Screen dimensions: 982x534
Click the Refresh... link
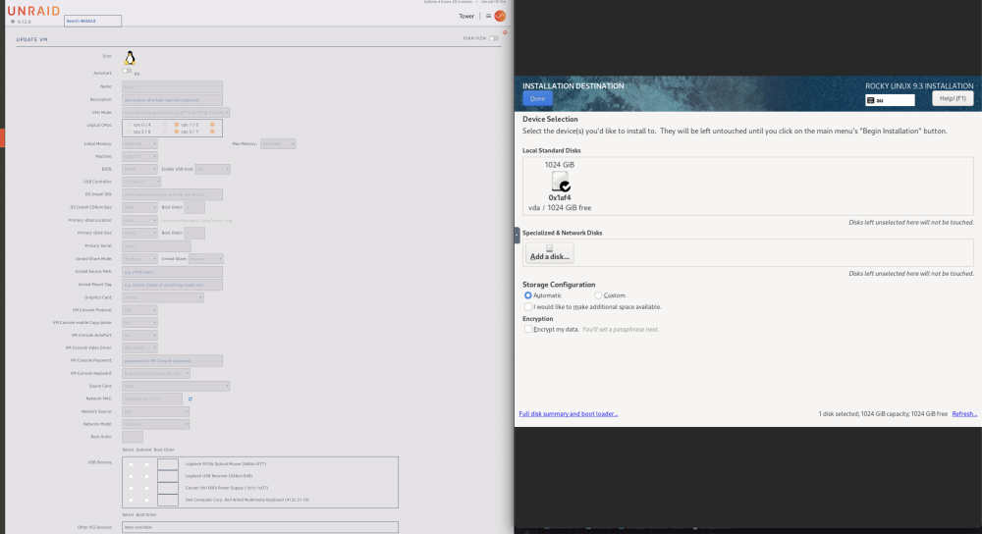pos(964,414)
